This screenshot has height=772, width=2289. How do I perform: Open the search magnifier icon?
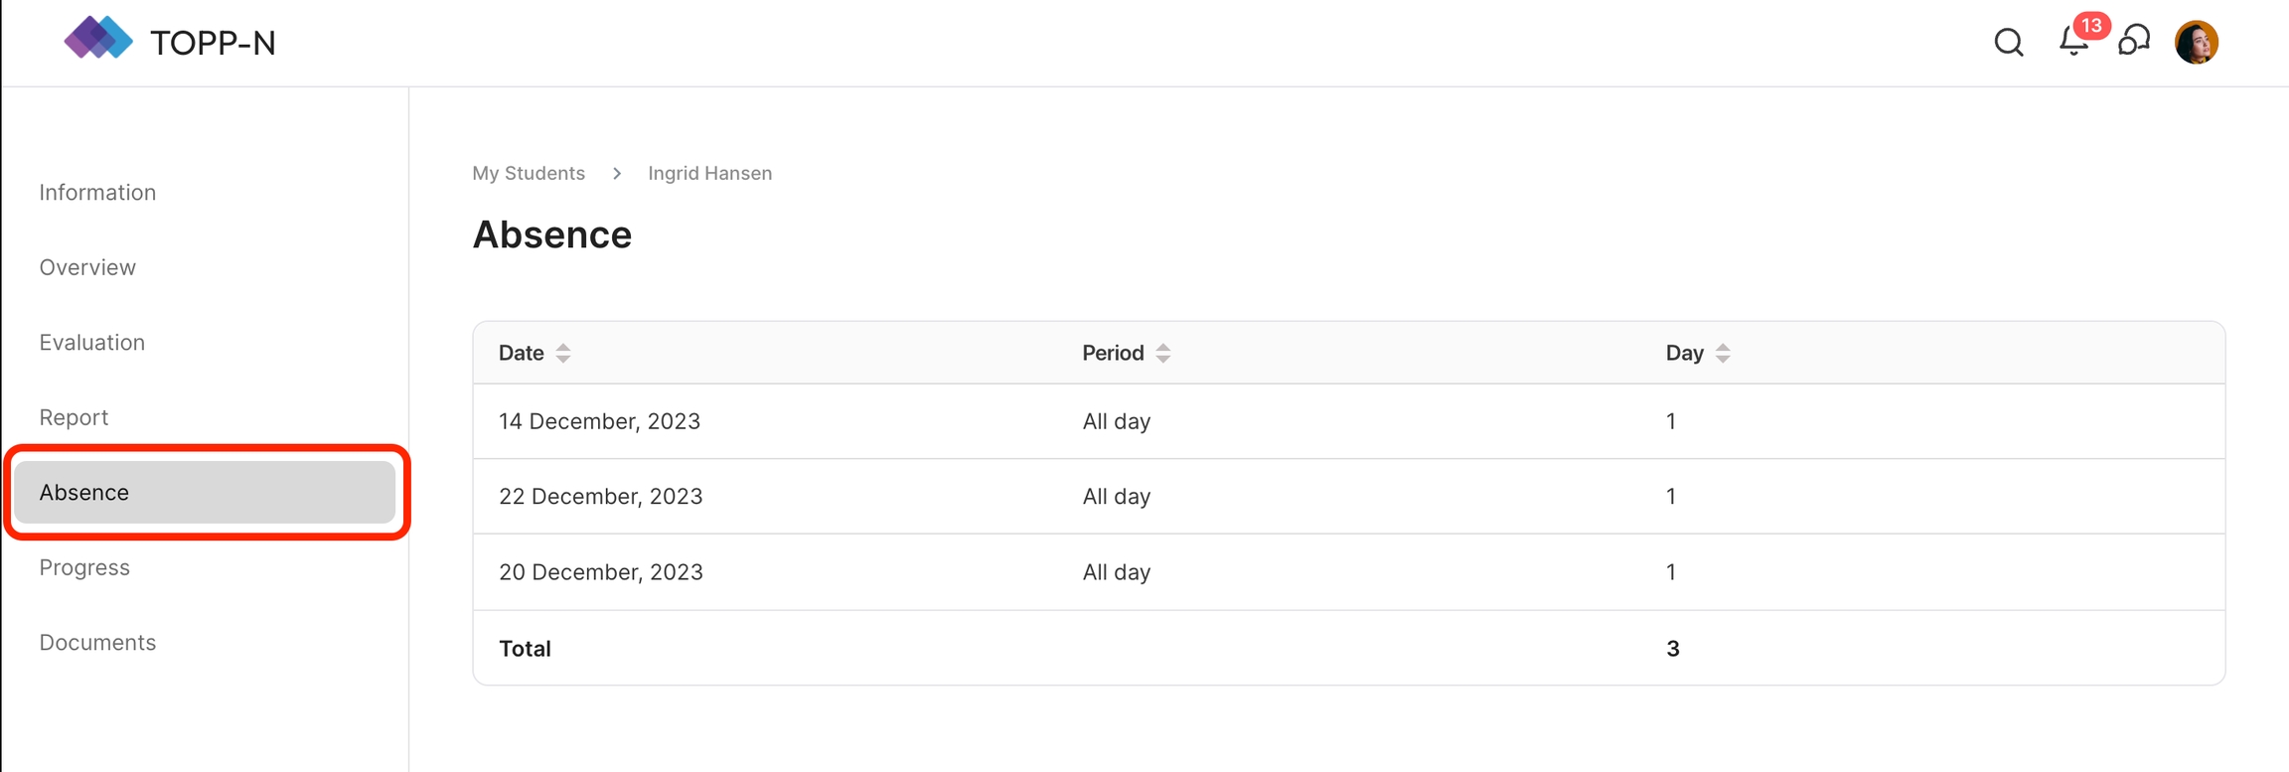click(2008, 43)
